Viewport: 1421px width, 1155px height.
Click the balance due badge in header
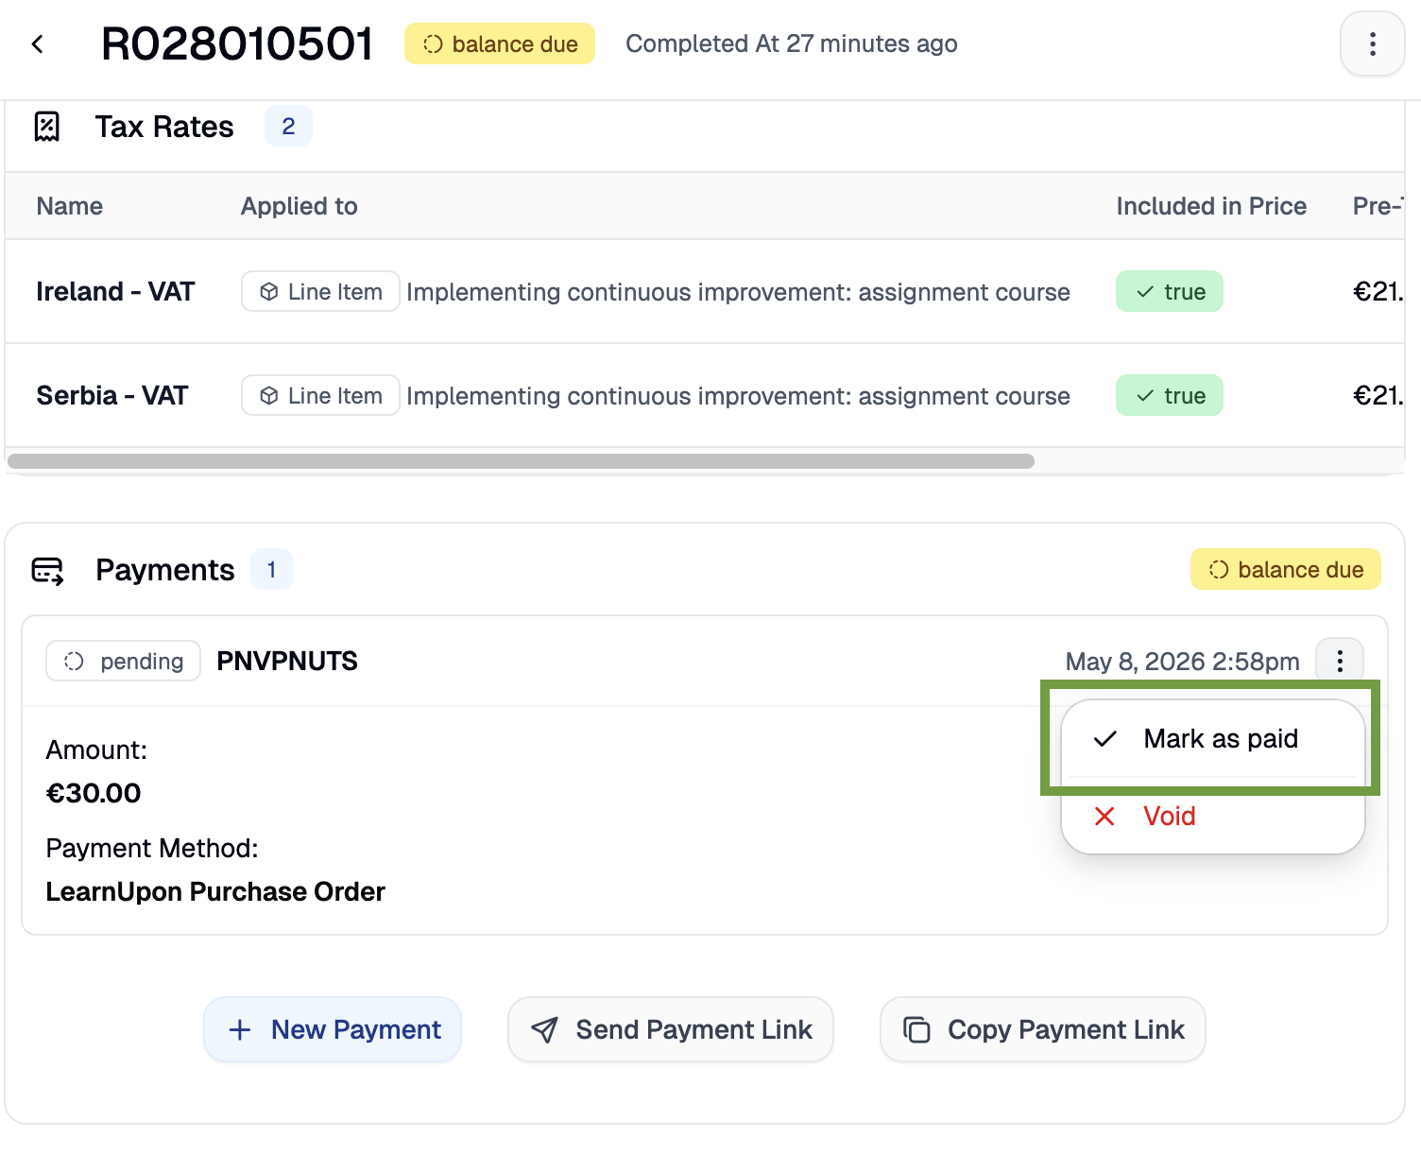(500, 44)
